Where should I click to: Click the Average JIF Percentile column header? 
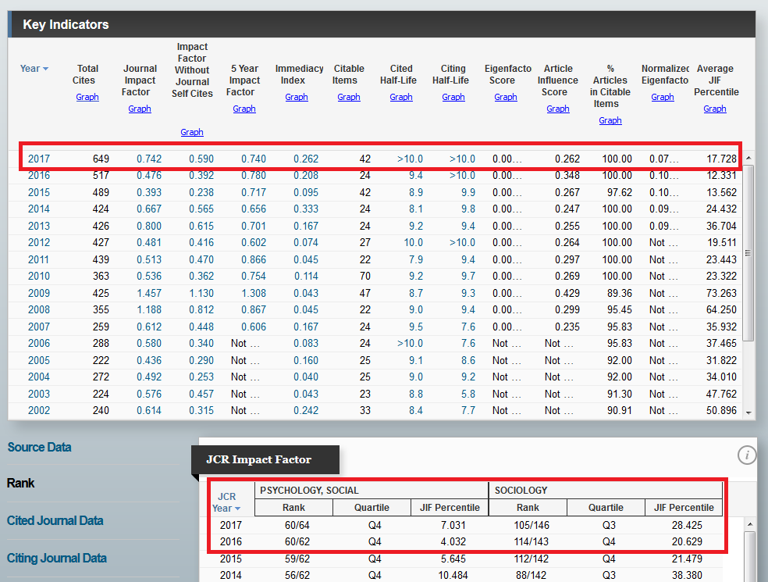pyautogui.click(x=716, y=80)
